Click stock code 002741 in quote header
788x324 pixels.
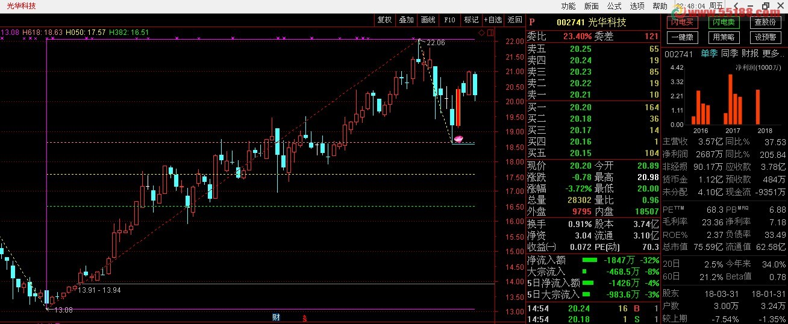pos(571,22)
